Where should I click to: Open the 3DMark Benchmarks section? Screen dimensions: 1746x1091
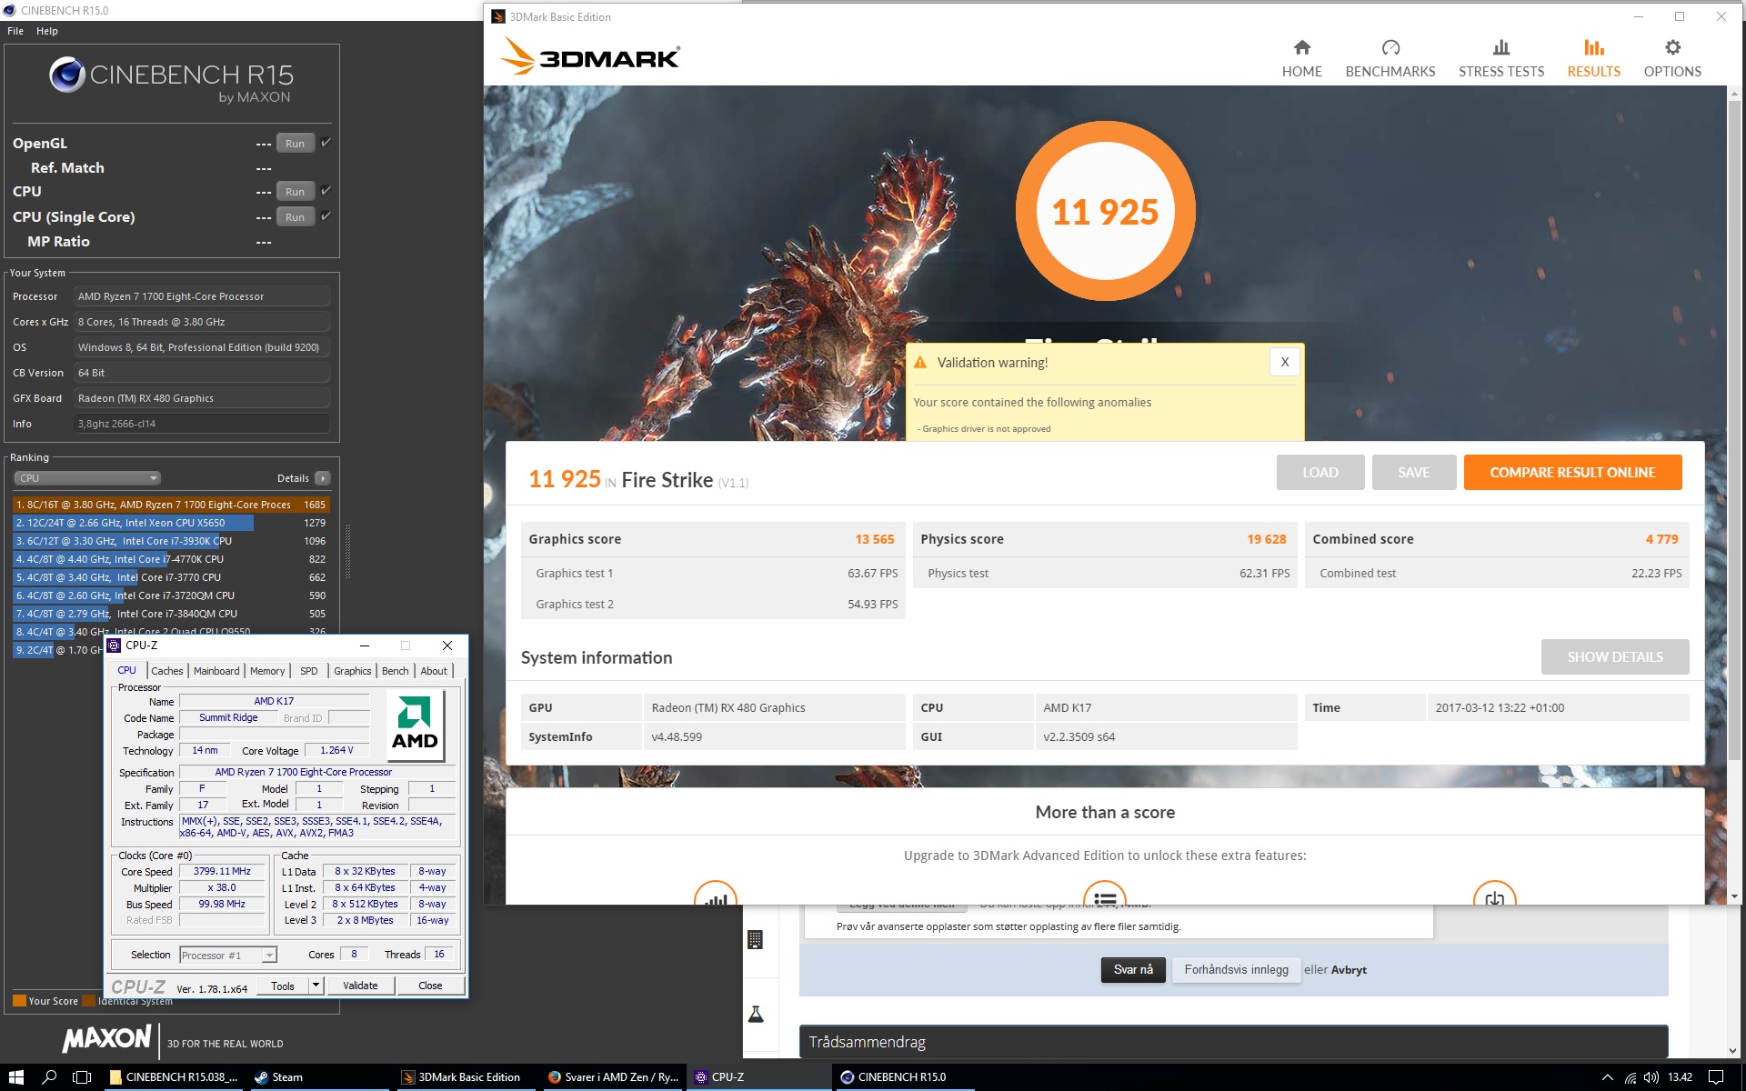pos(1390,59)
